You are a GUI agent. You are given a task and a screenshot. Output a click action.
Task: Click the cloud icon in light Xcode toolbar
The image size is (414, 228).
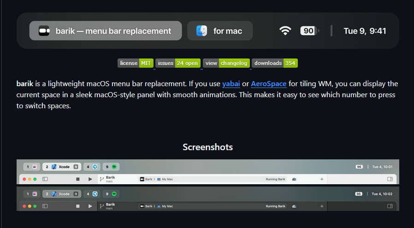pyautogui.click(x=294, y=179)
